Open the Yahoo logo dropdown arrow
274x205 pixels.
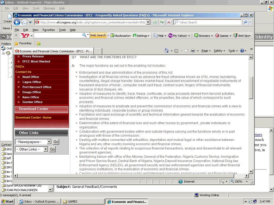[32, 36]
